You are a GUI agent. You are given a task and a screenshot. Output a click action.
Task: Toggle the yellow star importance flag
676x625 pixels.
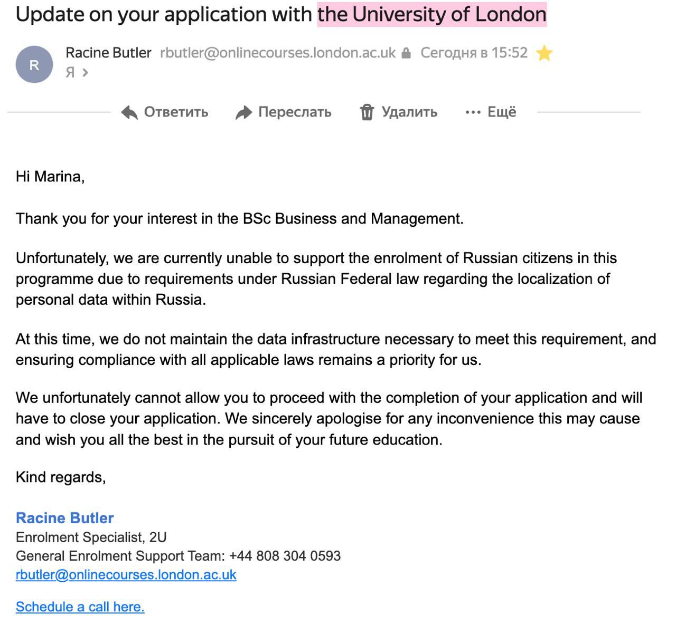coord(544,53)
